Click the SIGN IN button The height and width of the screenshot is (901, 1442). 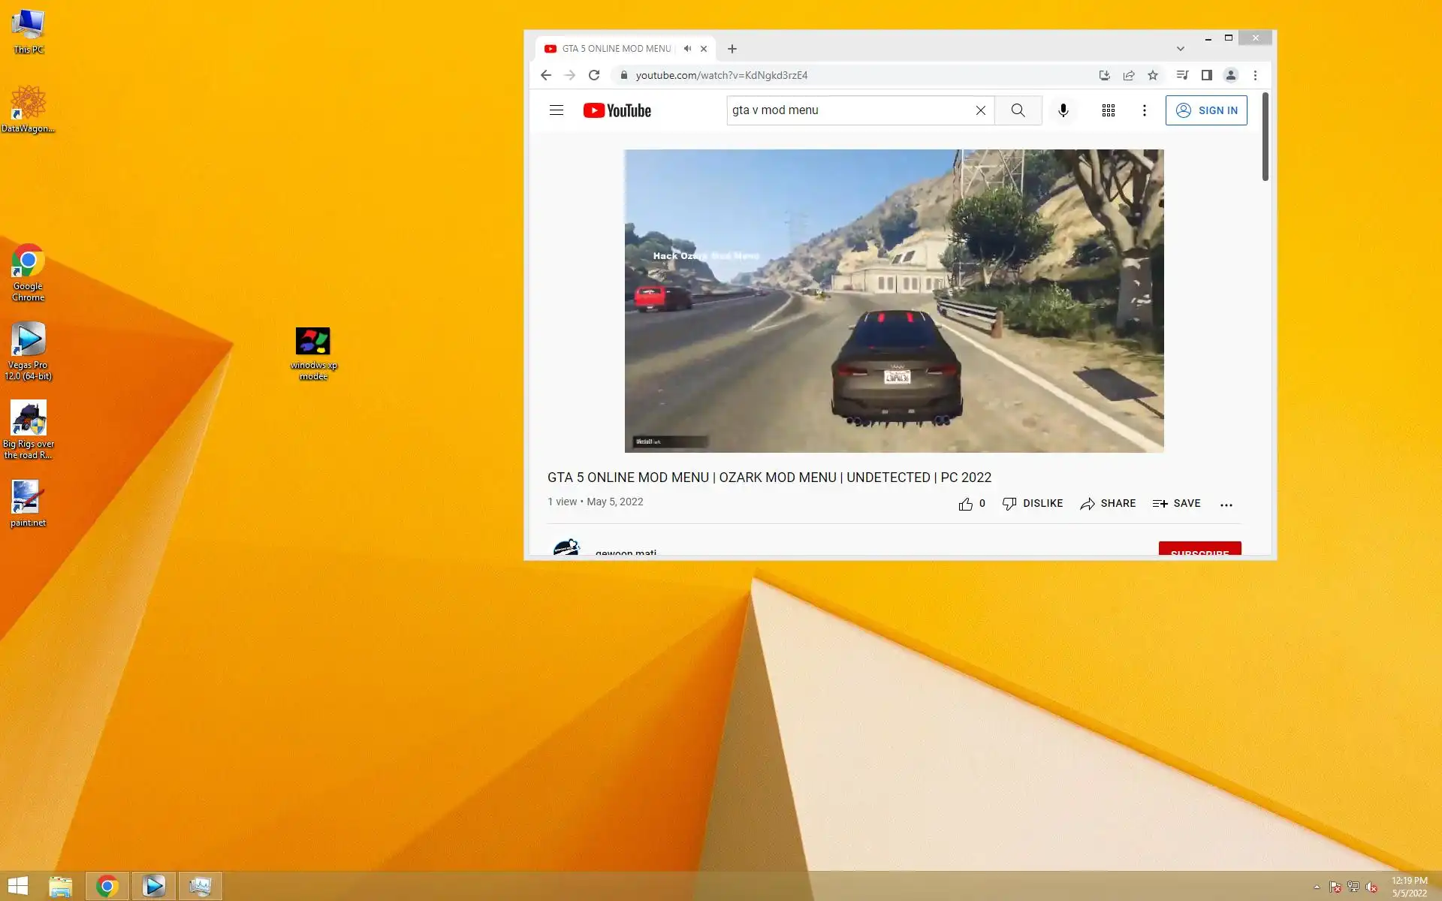pos(1205,110)
